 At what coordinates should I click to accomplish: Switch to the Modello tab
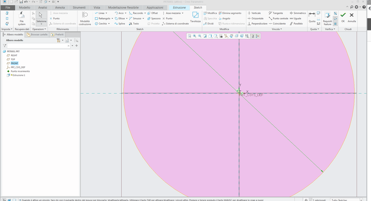coord(25,7)
